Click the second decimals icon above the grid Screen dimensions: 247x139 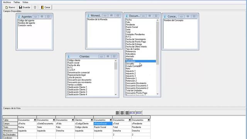(139, 113)
